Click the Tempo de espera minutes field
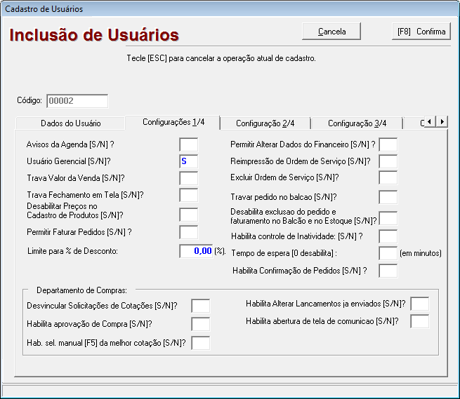Viewport: 460px width, 399px height. coord(388,253)
